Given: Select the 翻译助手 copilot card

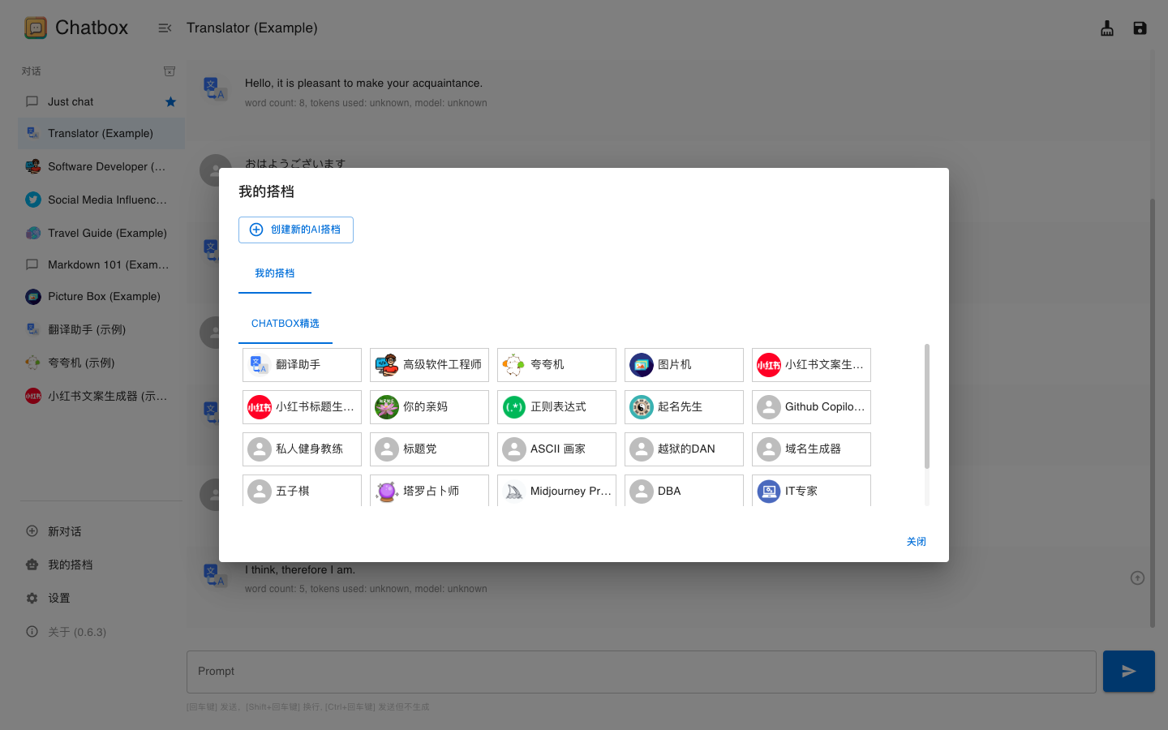Looking at the screenshot, I should point(302,364).
